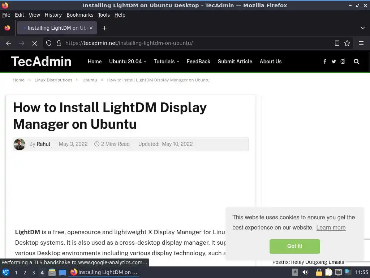Open the site search magnifier icon
The height and width of the screenshot is (278, 370).
(356, 62)
